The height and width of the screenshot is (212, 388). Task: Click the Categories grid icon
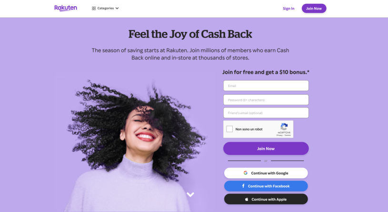[x=93, y=9]
